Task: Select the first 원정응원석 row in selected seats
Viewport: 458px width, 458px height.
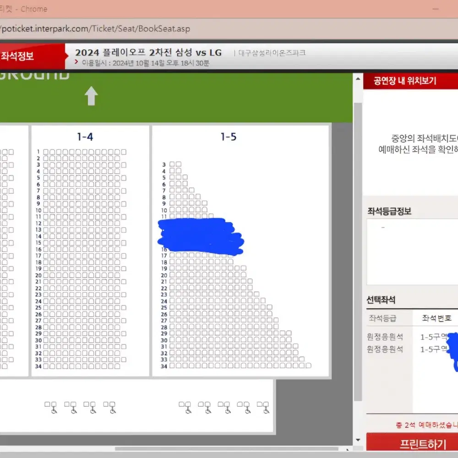Action: (412, 337)
